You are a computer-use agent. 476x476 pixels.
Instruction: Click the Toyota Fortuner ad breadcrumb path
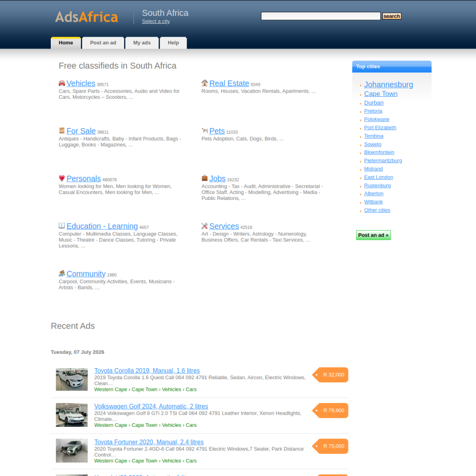(145, 461)
